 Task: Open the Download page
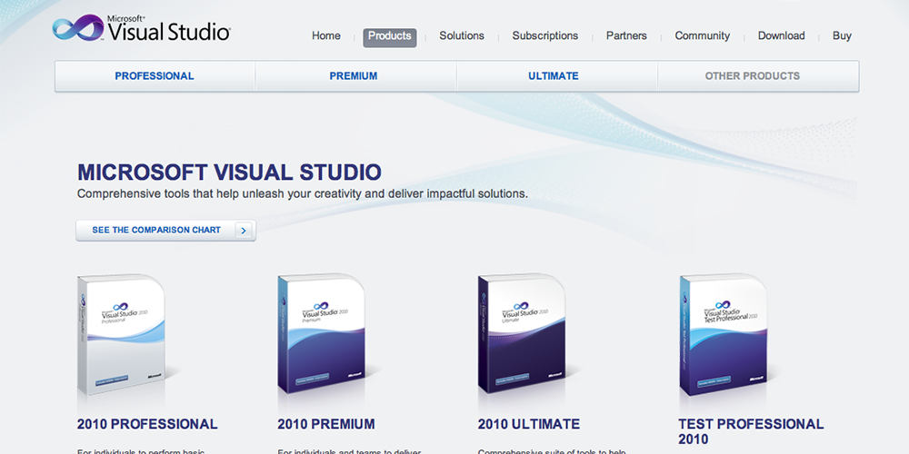click(x=781, y=36)
